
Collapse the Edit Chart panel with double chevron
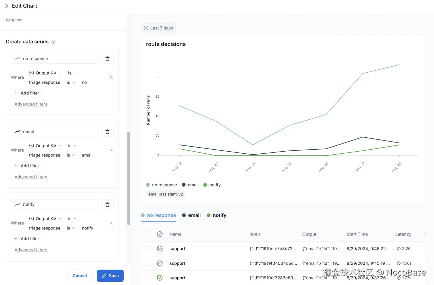click(x=6, y=6)
